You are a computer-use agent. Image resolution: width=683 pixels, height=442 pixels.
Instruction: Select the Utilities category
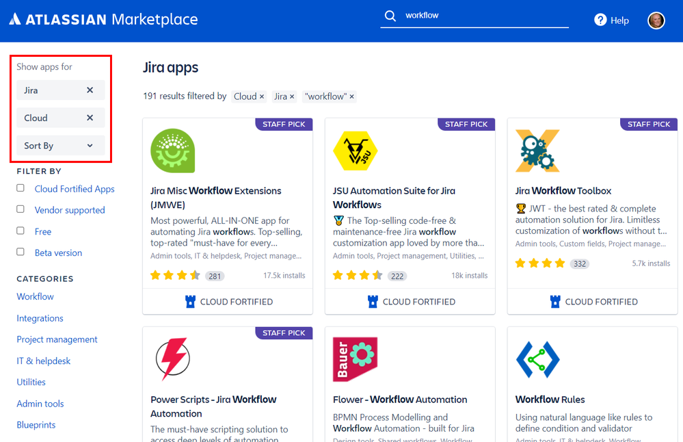pyautogui.click(x=31, y=382)
